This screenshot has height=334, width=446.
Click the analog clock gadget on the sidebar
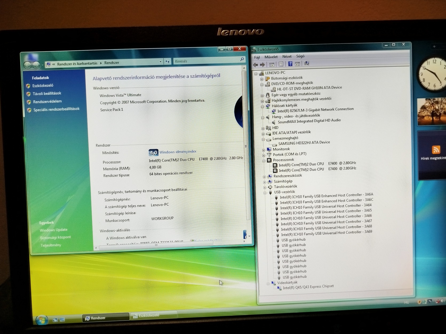[432, 74]
